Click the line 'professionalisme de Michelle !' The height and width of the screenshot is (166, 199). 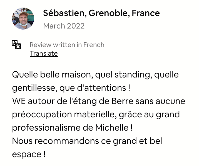coord(72,128)
